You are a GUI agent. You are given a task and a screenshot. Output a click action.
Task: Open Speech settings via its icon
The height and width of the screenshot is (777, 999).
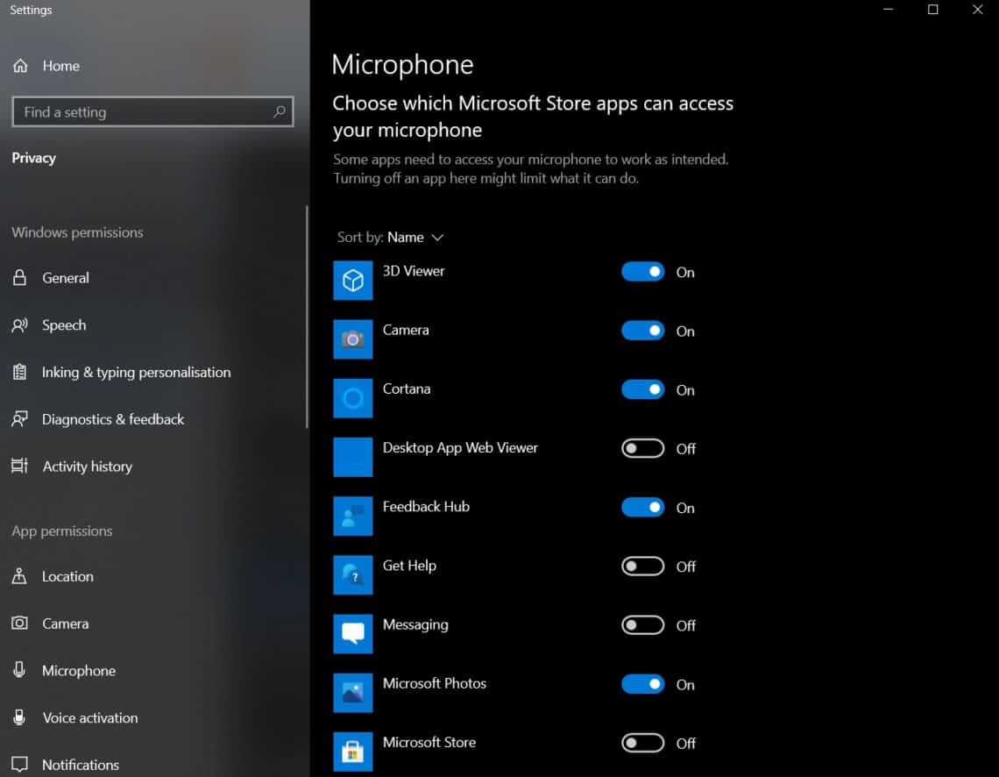(19, 325)
